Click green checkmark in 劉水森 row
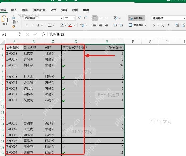The image size is (186, 156). [x=64, y=66]
